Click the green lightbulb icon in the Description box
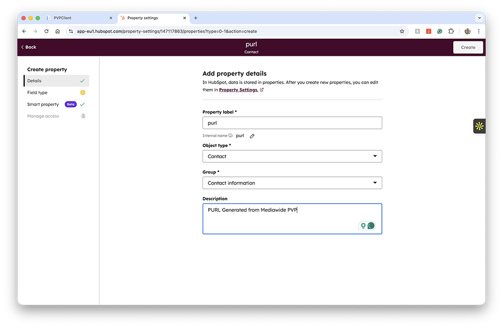The width and height of the screenshot is (503, 328). 363,226
